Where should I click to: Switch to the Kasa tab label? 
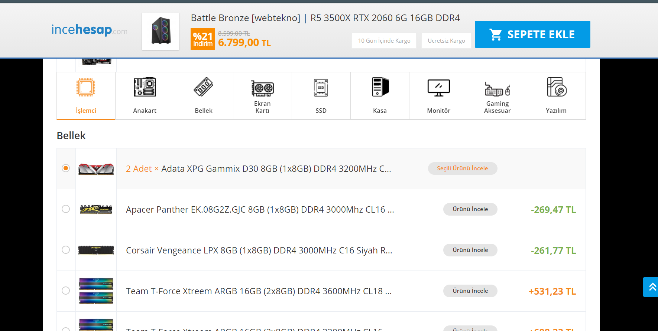[380, 111]
